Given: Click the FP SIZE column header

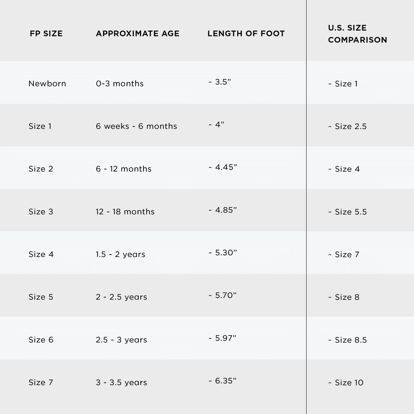Looking at the screenshot, I should pyautogui.click(x=46, y=33).
